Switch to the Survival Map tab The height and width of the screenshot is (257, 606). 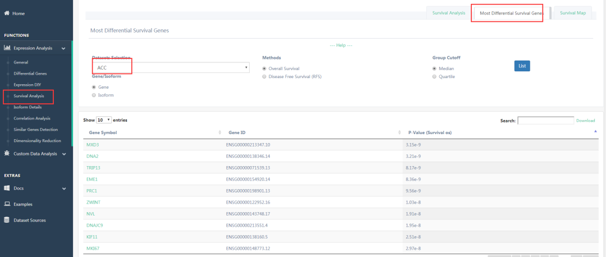click(x=572, y=13)
